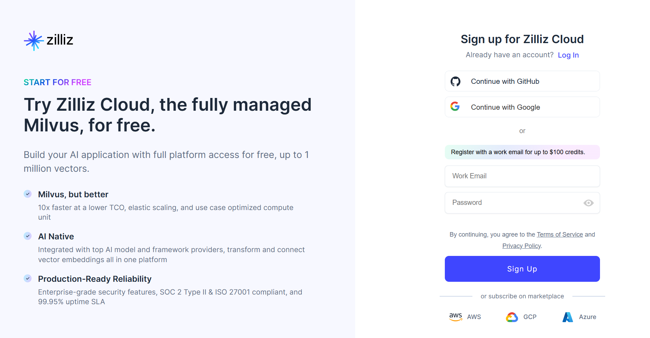Click the AWS marketplace logo
650x338 pixels.
456,317
